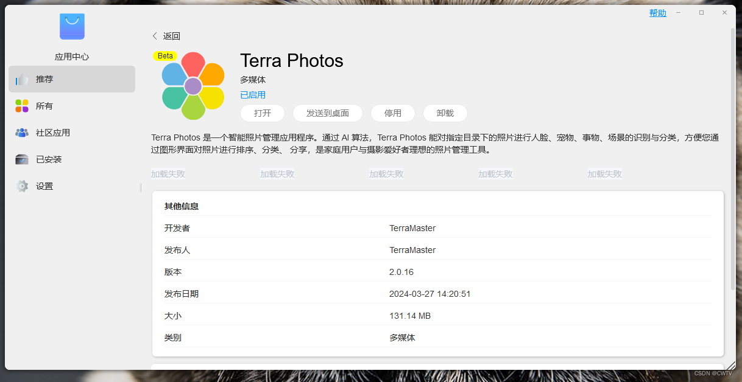
Task: Click the 大小 row label
Action: [x=173, y=316]
